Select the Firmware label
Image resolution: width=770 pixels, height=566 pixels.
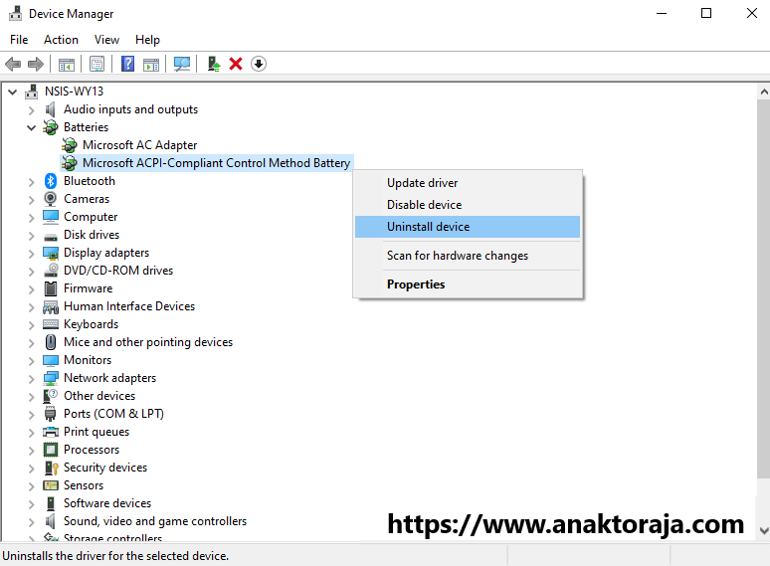88,288
